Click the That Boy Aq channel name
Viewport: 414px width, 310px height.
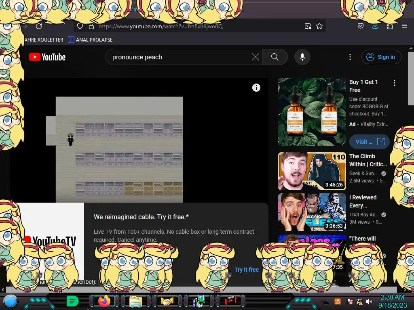363,215
